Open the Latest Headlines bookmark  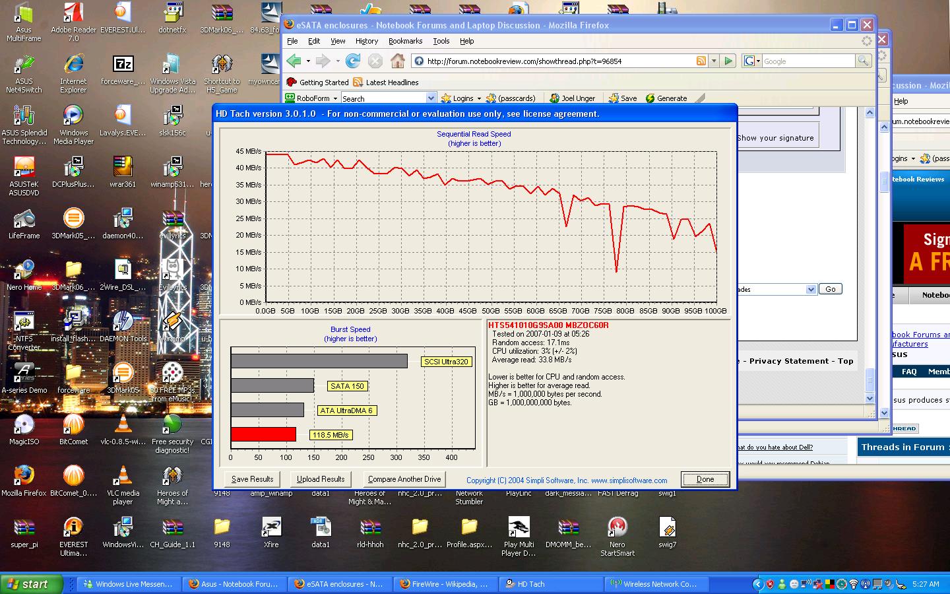386,82
